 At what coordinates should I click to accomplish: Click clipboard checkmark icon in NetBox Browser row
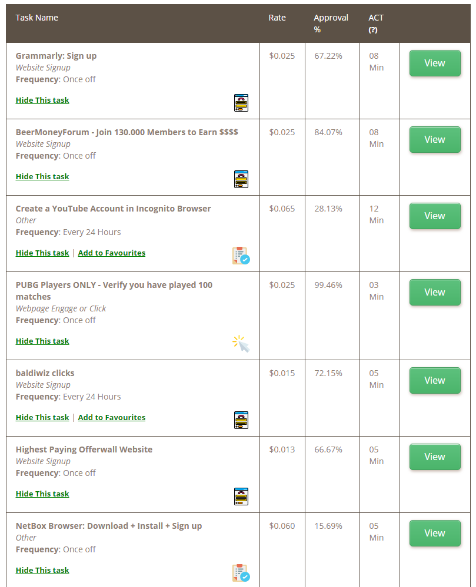click(x=241, y=573)
